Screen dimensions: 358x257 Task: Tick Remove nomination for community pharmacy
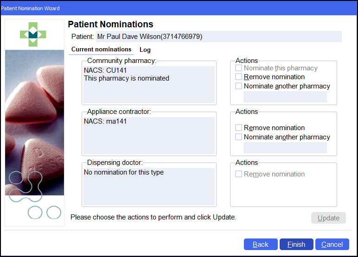pos(239,77)
